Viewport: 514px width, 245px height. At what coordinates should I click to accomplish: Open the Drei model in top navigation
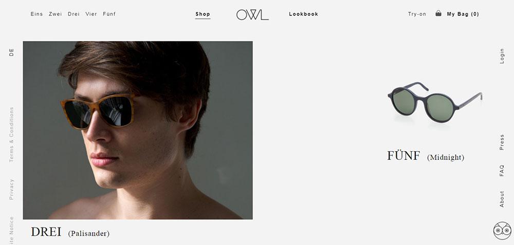tap(74, 14)
